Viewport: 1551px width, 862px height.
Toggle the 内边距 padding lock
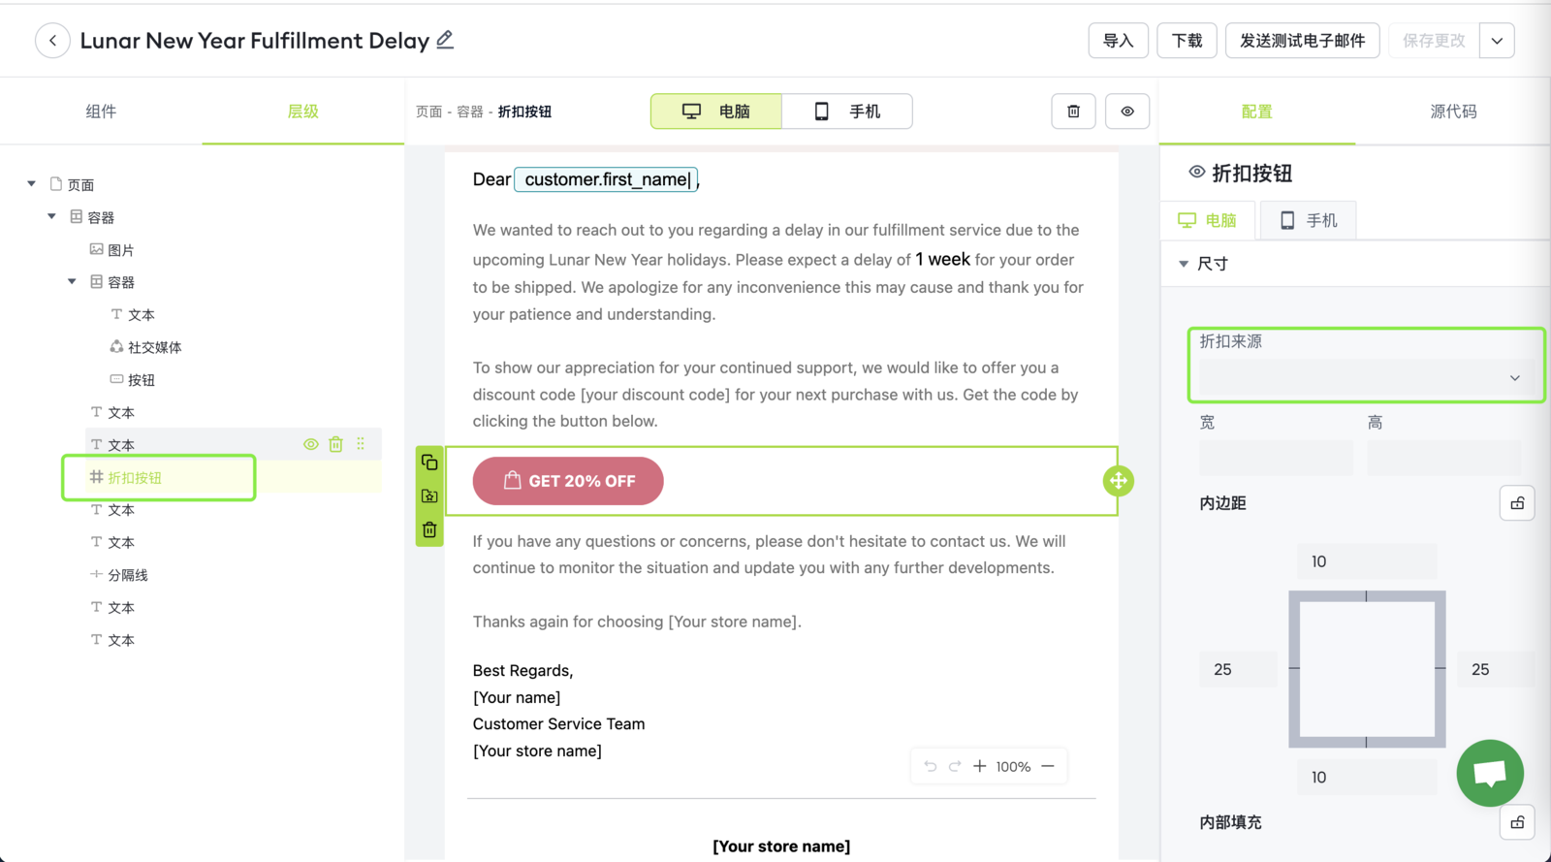pos(1517,503)
